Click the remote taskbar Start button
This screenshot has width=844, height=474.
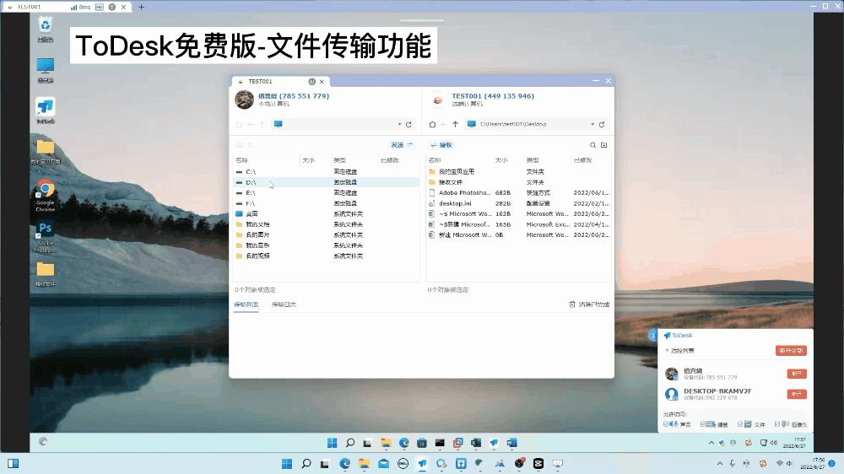pyautogui.click(x=332, y=443)
